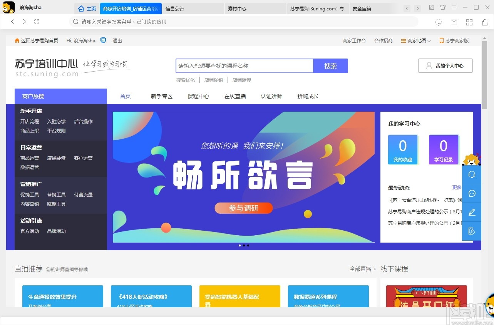Refresh the page with the reload icon
Screen dimensions: 494x325
[x=36, y=22]
